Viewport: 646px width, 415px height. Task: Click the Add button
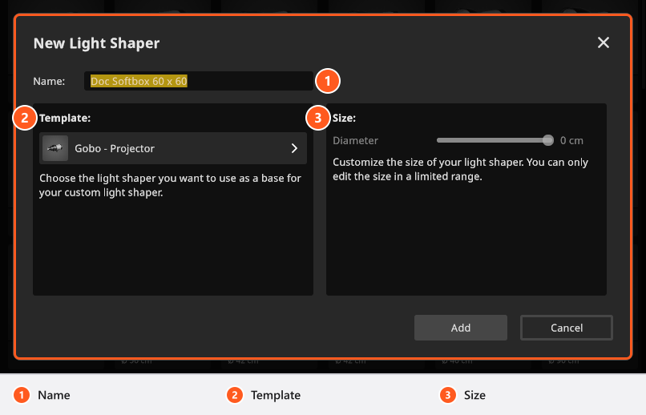461,328
